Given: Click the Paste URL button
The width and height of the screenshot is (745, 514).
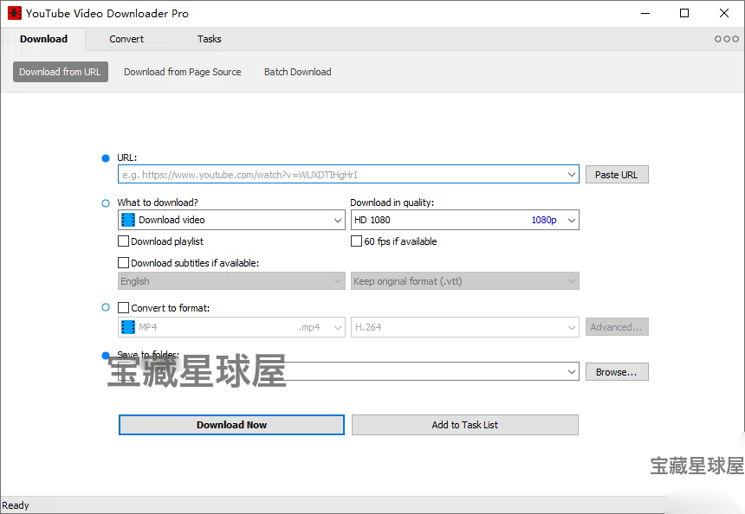Looking at the screenshot, I should [617, 175].
